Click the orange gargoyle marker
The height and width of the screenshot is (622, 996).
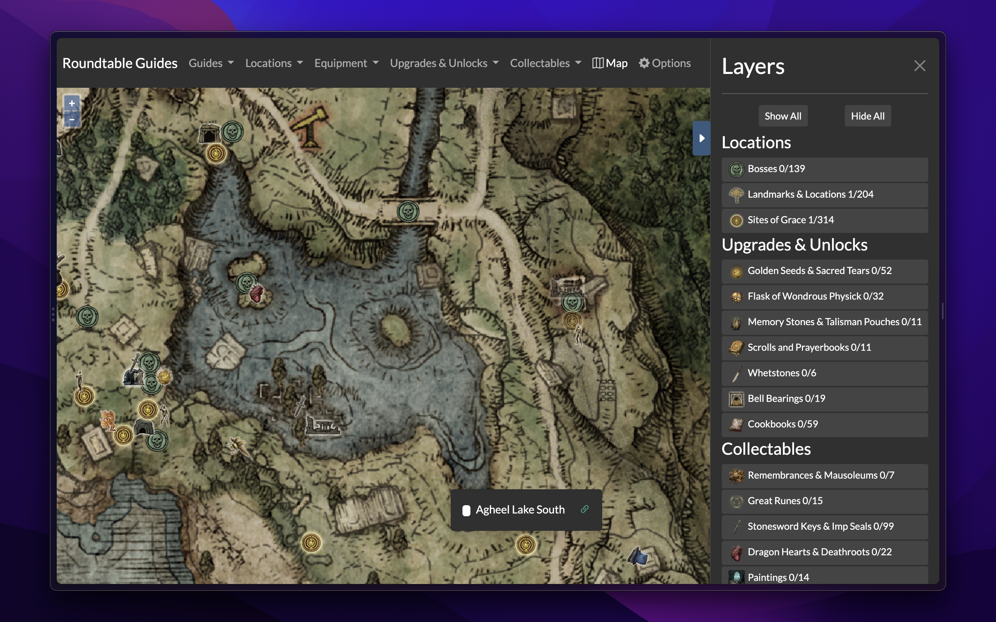click(x=108, y=420)
